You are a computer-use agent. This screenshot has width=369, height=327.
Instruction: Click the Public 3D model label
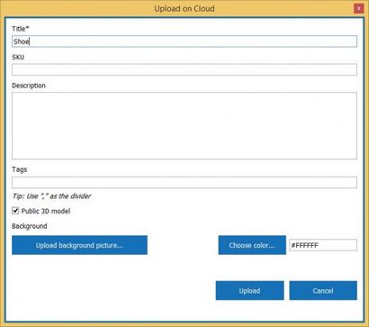click(46, 211)
